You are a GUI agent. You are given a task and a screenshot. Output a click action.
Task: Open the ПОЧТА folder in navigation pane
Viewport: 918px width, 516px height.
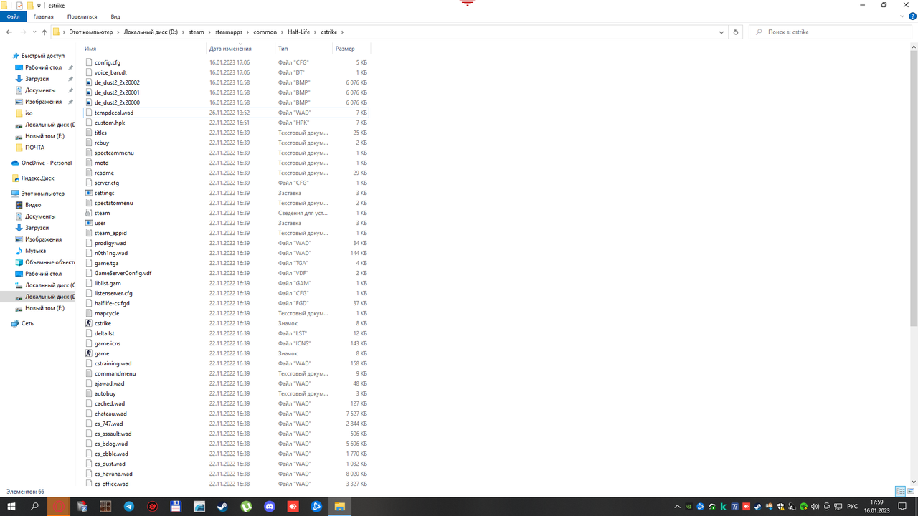point(34,148)
